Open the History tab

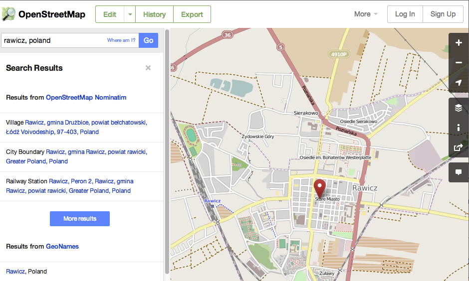click(x=154, y=14)
